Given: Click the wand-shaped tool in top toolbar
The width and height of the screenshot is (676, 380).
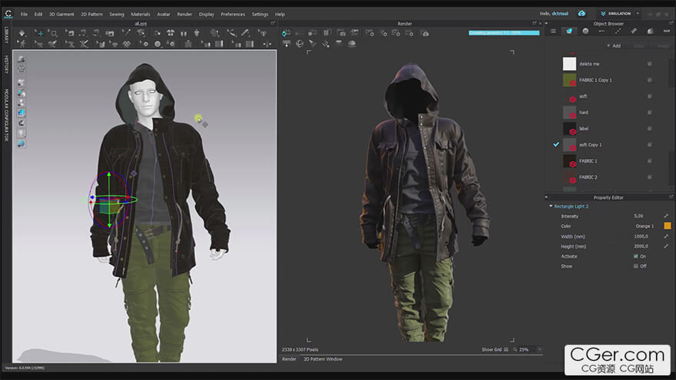Looking at the screenshot, I should [126, 33].
